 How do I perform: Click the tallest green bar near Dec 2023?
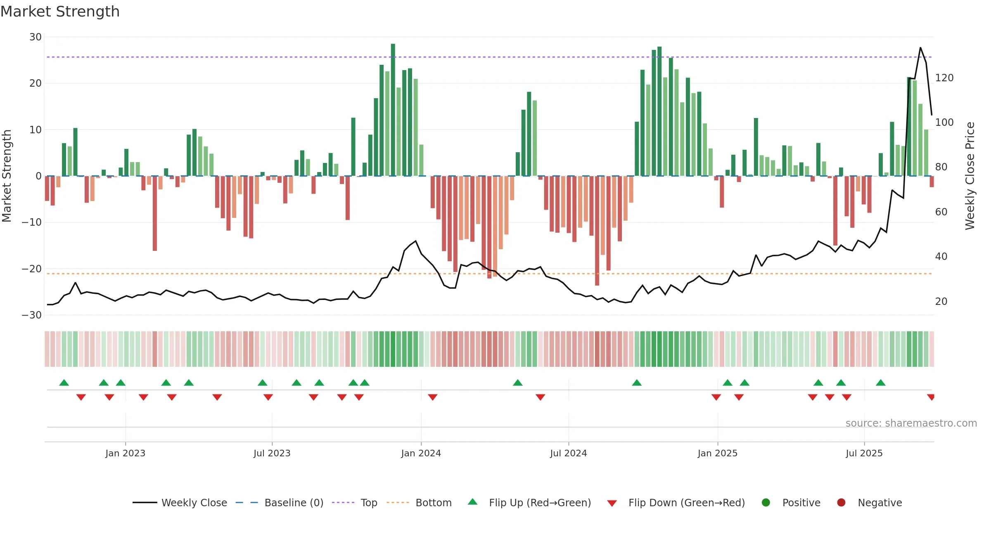393,110
